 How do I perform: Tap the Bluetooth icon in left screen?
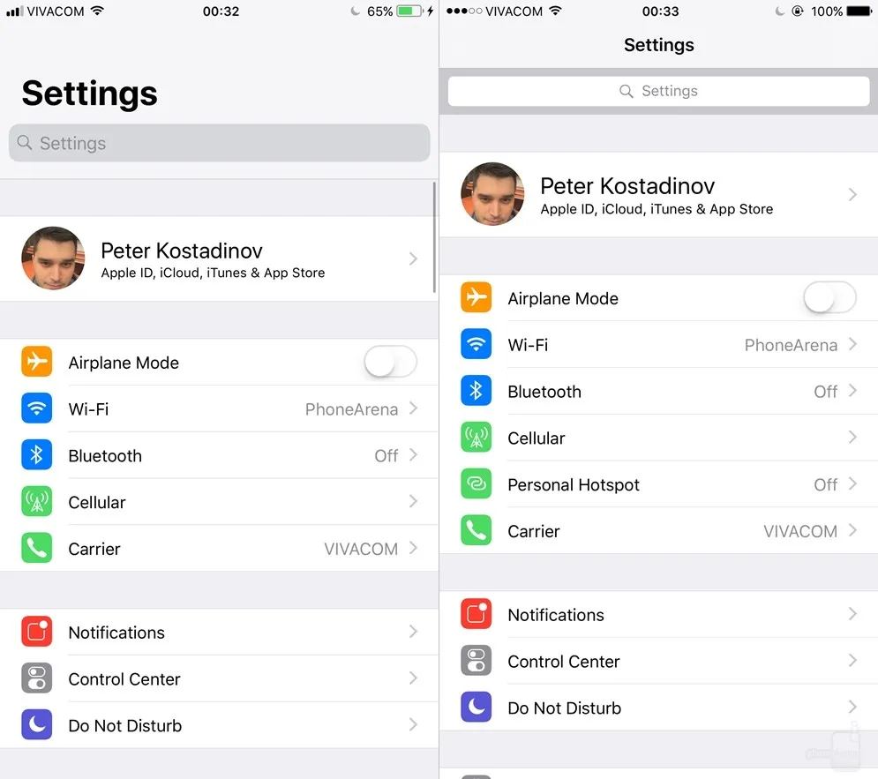[36, 455]
